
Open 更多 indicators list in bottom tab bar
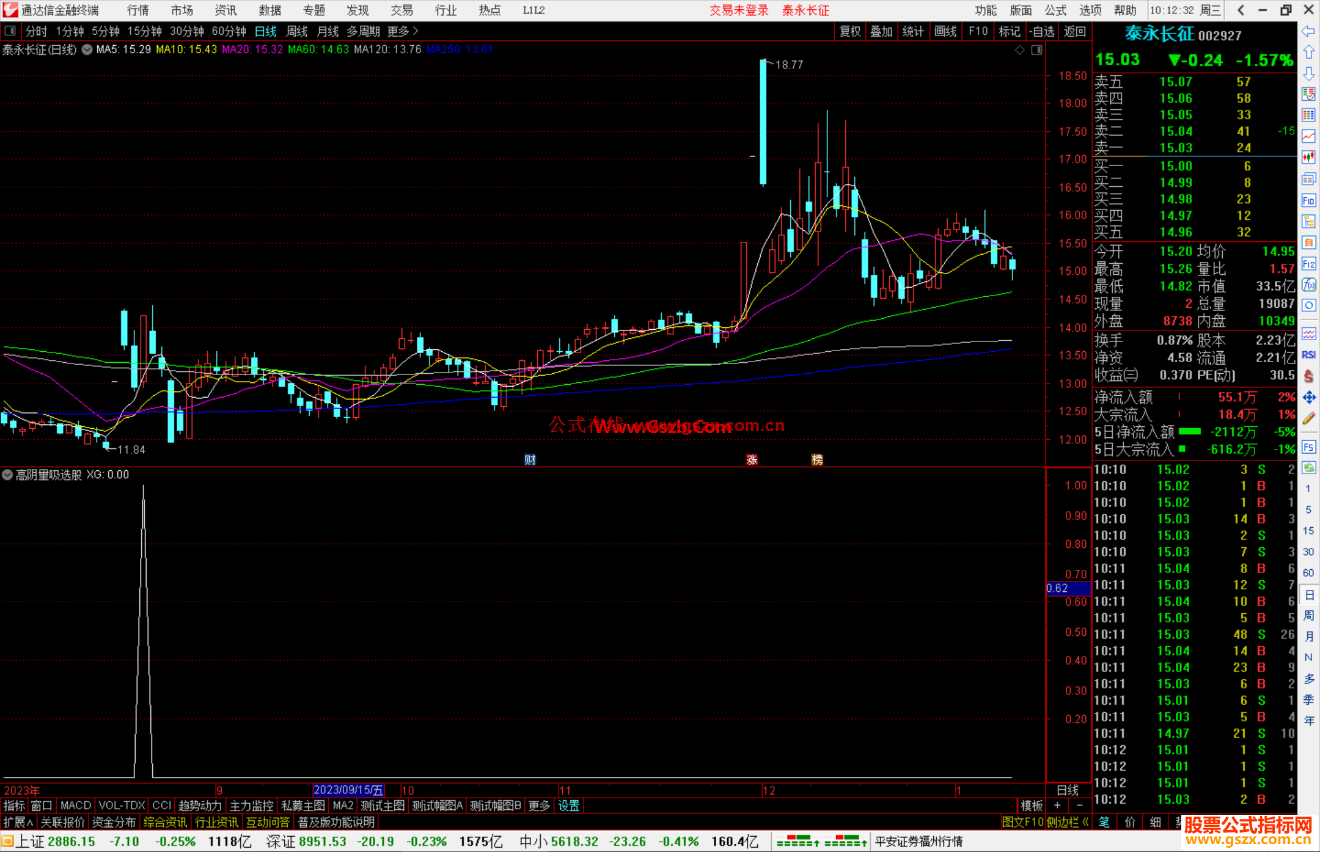coord(538,806)
